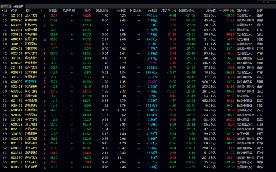The height and width of the screenshot is (172, 276).
Task: Click the R marker on 神马电力 row
Action: pos(45,158)
